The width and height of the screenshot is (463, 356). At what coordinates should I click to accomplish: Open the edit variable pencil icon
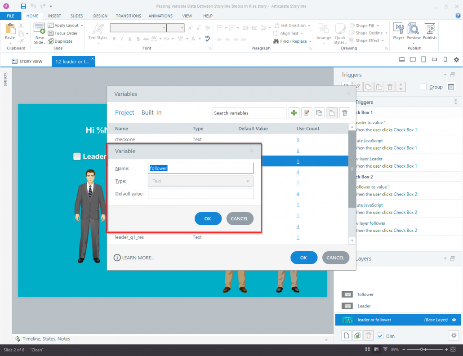point(307,113)
